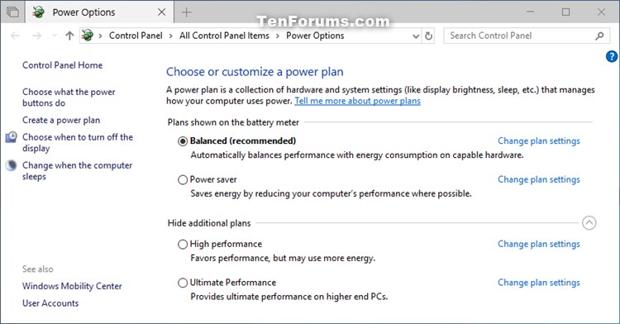Go up one folder level arrow
Viewport: 620px width, 324px height.
(69, 36)
